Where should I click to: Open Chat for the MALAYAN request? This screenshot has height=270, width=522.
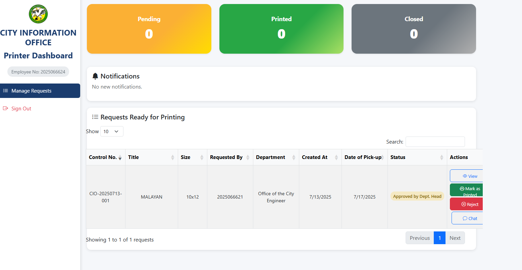467,218
